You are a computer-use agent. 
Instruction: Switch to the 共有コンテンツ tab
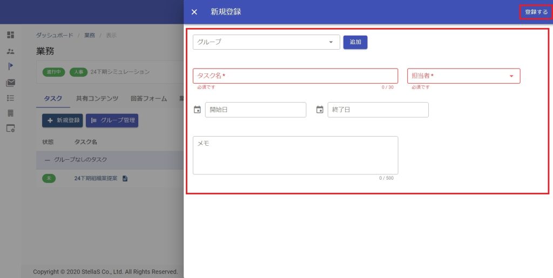[97, 98]
